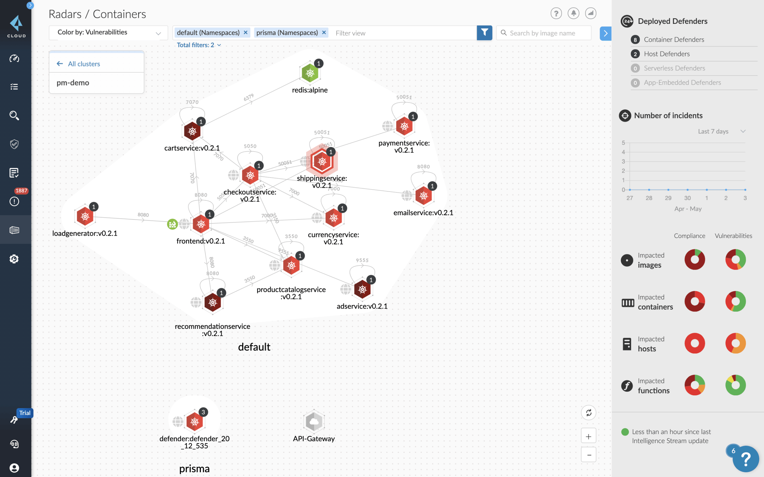
Task: Expand the Total filters: 2 chevron
Action: [x=219, y=45]
